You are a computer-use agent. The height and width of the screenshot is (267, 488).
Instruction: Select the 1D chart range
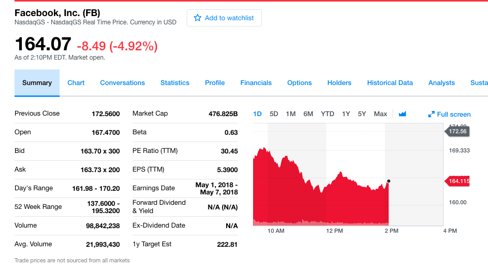258,114
